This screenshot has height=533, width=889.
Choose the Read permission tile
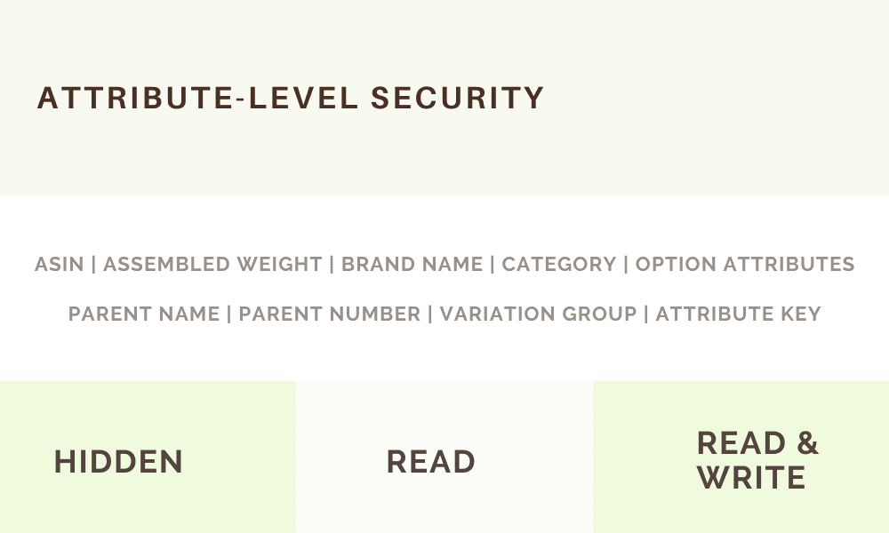pos(444,457)
